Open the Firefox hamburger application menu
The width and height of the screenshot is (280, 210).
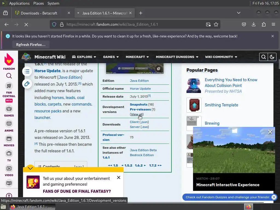[x=273, y=24]
